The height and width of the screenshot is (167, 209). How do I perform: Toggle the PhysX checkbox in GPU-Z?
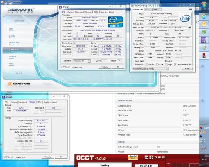(166, 64)
